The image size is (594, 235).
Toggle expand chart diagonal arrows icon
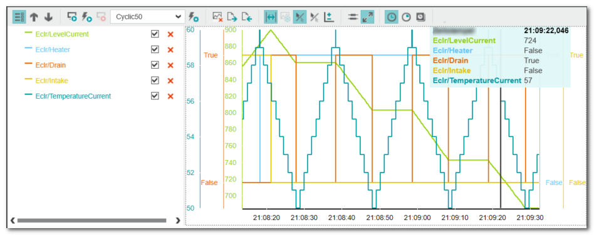click(x=367, y=17)
